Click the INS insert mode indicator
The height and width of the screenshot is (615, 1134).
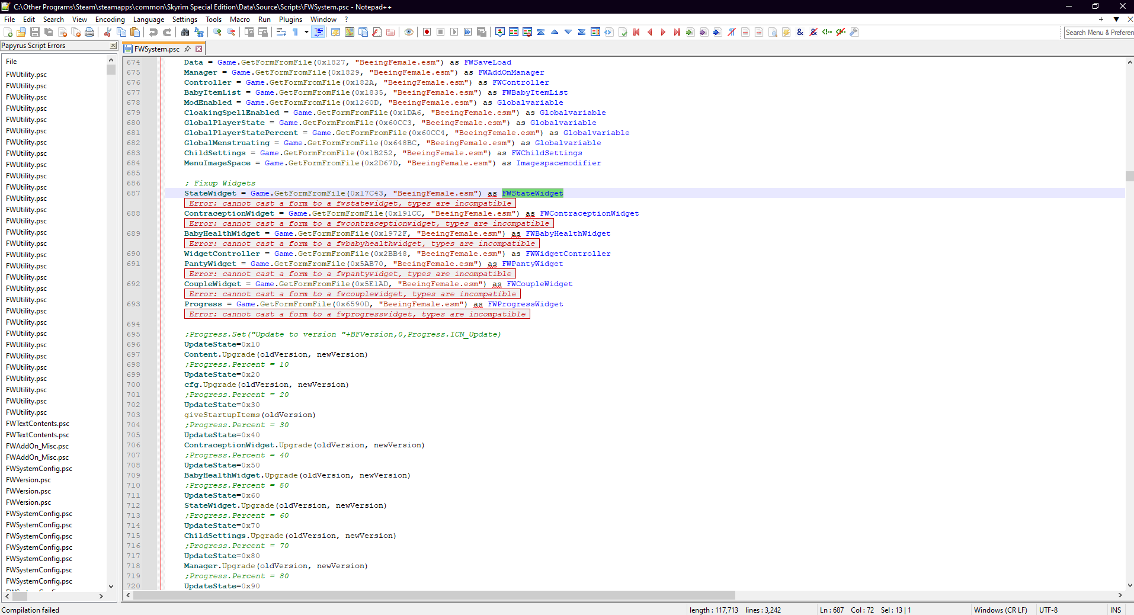coord(1116,610)
